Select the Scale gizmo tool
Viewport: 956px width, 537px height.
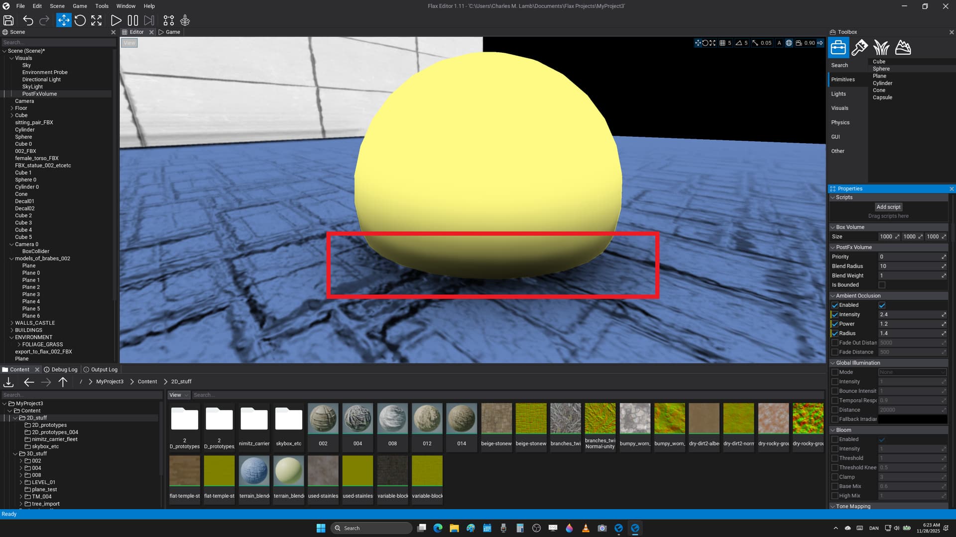click(x=97, y=20)
